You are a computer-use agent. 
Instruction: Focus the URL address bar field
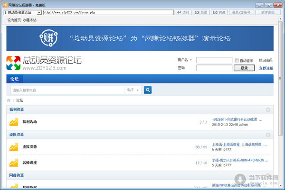coord(108,12)
